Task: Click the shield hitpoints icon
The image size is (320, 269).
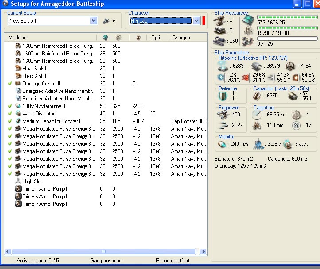Action: [223, 65]
